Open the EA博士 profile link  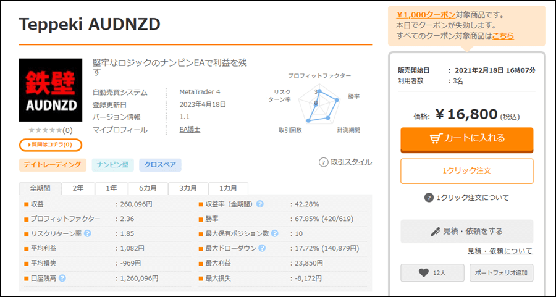click(x=190, y=130)
